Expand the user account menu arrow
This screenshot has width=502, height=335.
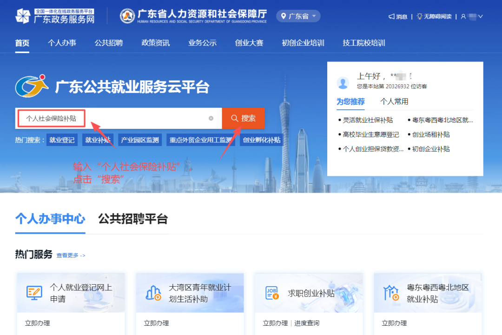pos(481,16)
